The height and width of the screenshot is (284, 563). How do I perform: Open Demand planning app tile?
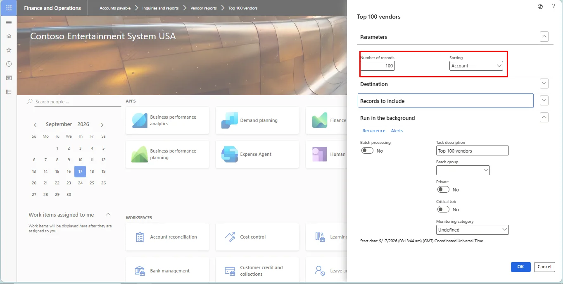(x=257, y=120)
